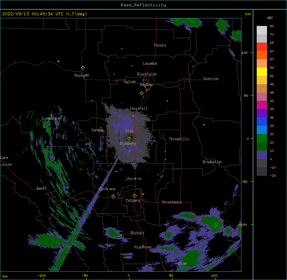Click the Ponoka town label

tap(160, 45)
